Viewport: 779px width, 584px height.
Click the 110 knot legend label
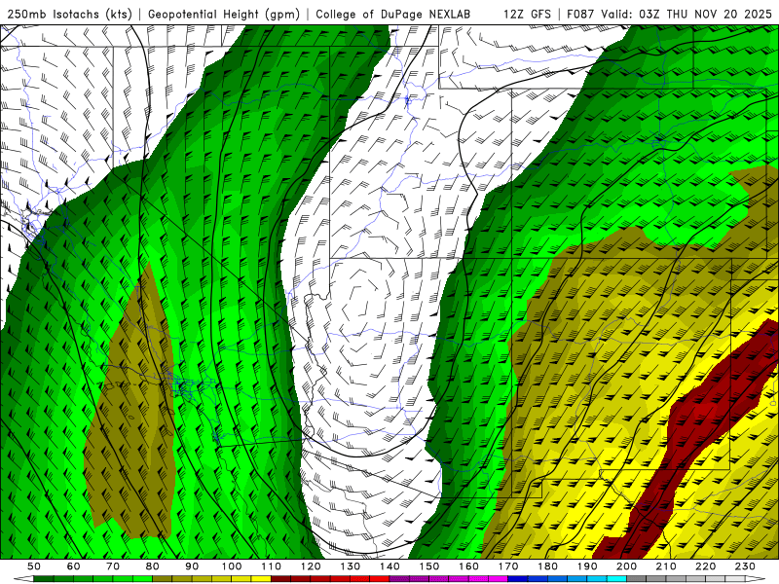click(x=271, y=566)
